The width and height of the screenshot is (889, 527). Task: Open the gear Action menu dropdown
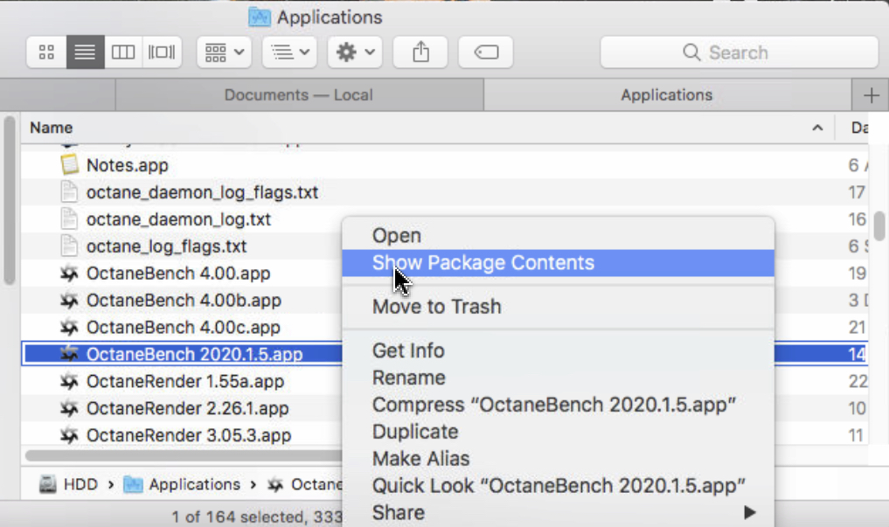tap(355, 52)
